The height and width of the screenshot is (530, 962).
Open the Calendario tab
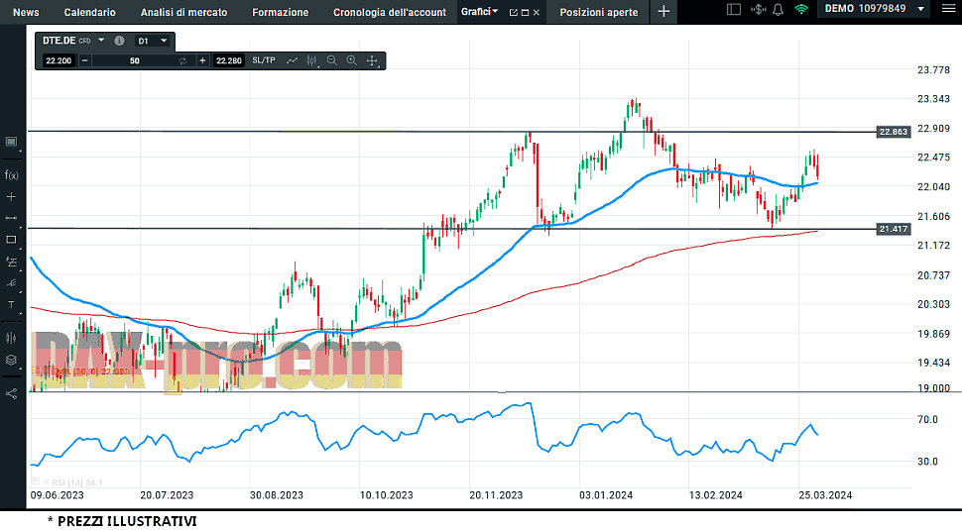click(89, 12)
